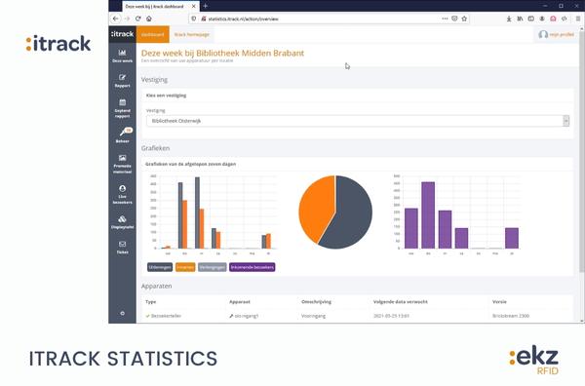
Task: Click the sidebar toggle icon in browser toolbar
Action: pos(531,19)
